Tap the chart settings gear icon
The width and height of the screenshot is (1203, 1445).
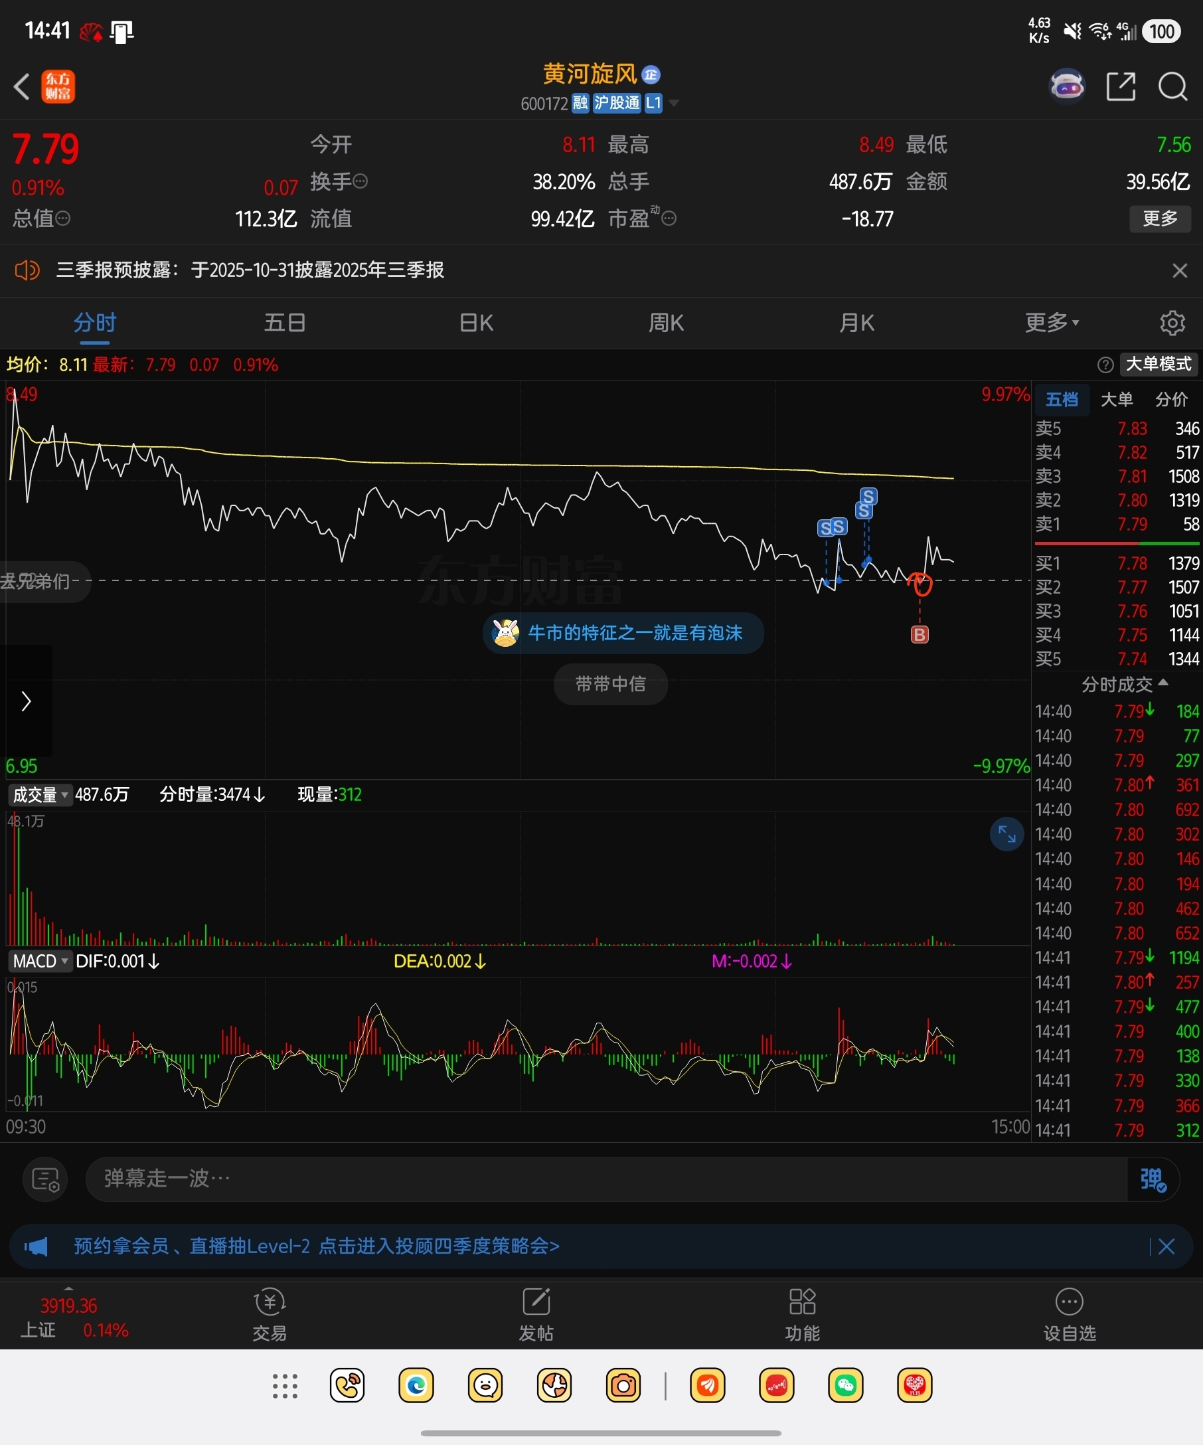pyautogui.click(x=1172, y=323)
